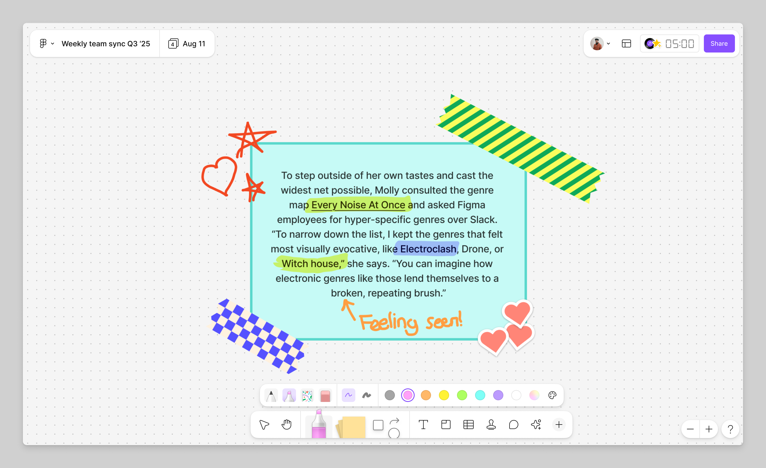Image resolution: width=766 pixels, height=468 pixels.
Task: Click the highlighted word Electroclash
Action: 428,249
